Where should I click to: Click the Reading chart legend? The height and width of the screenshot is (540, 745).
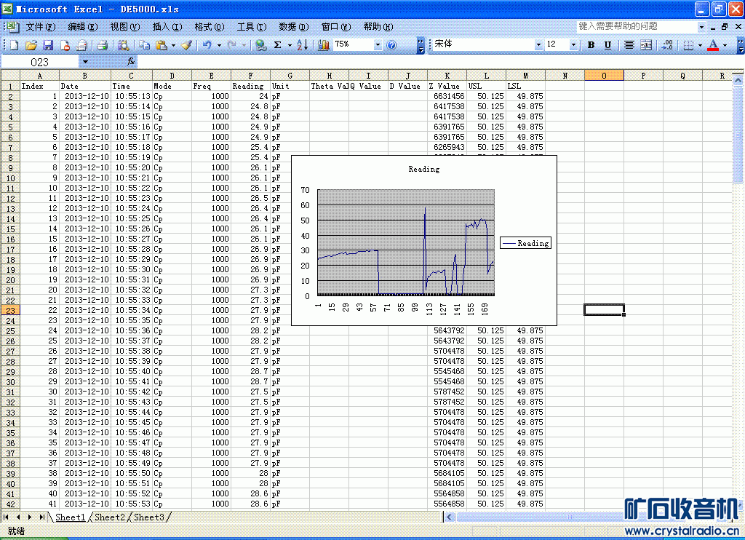(525, 243)
